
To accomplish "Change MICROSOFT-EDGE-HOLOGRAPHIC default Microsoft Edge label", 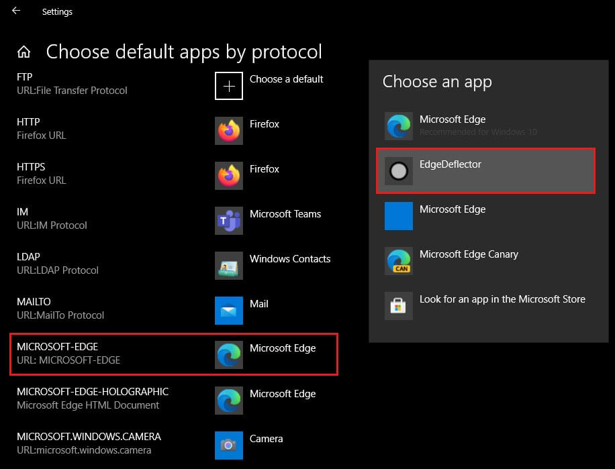I will click(283, 394).
